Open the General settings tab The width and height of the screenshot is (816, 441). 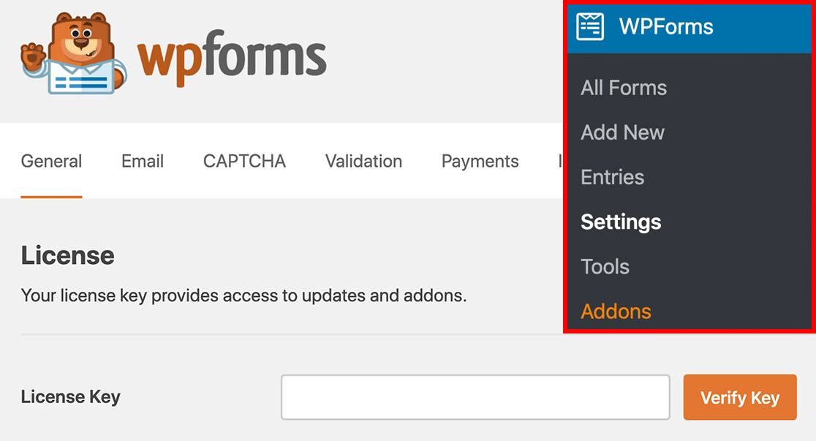[x=51, y=161]
